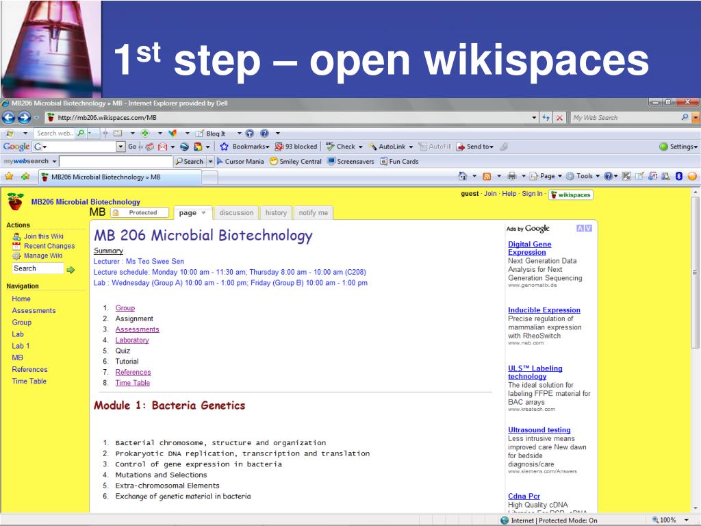Open the Ultrasound testing ad link
This screenshot has width=701, height=526.
(x=539, y=430)
